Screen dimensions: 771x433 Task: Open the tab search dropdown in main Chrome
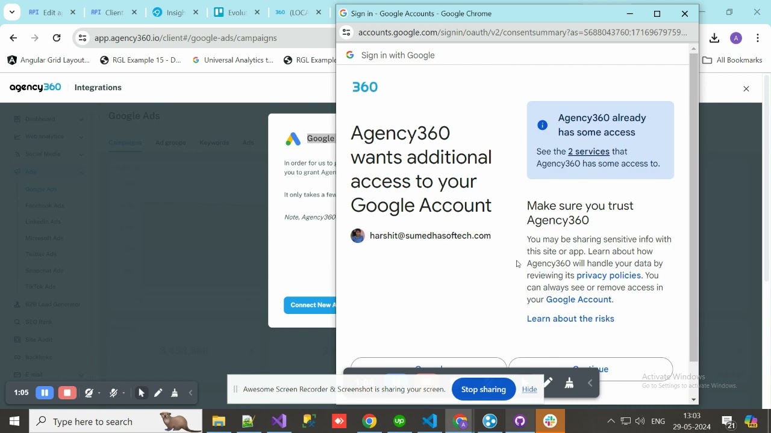click(11, 12)
